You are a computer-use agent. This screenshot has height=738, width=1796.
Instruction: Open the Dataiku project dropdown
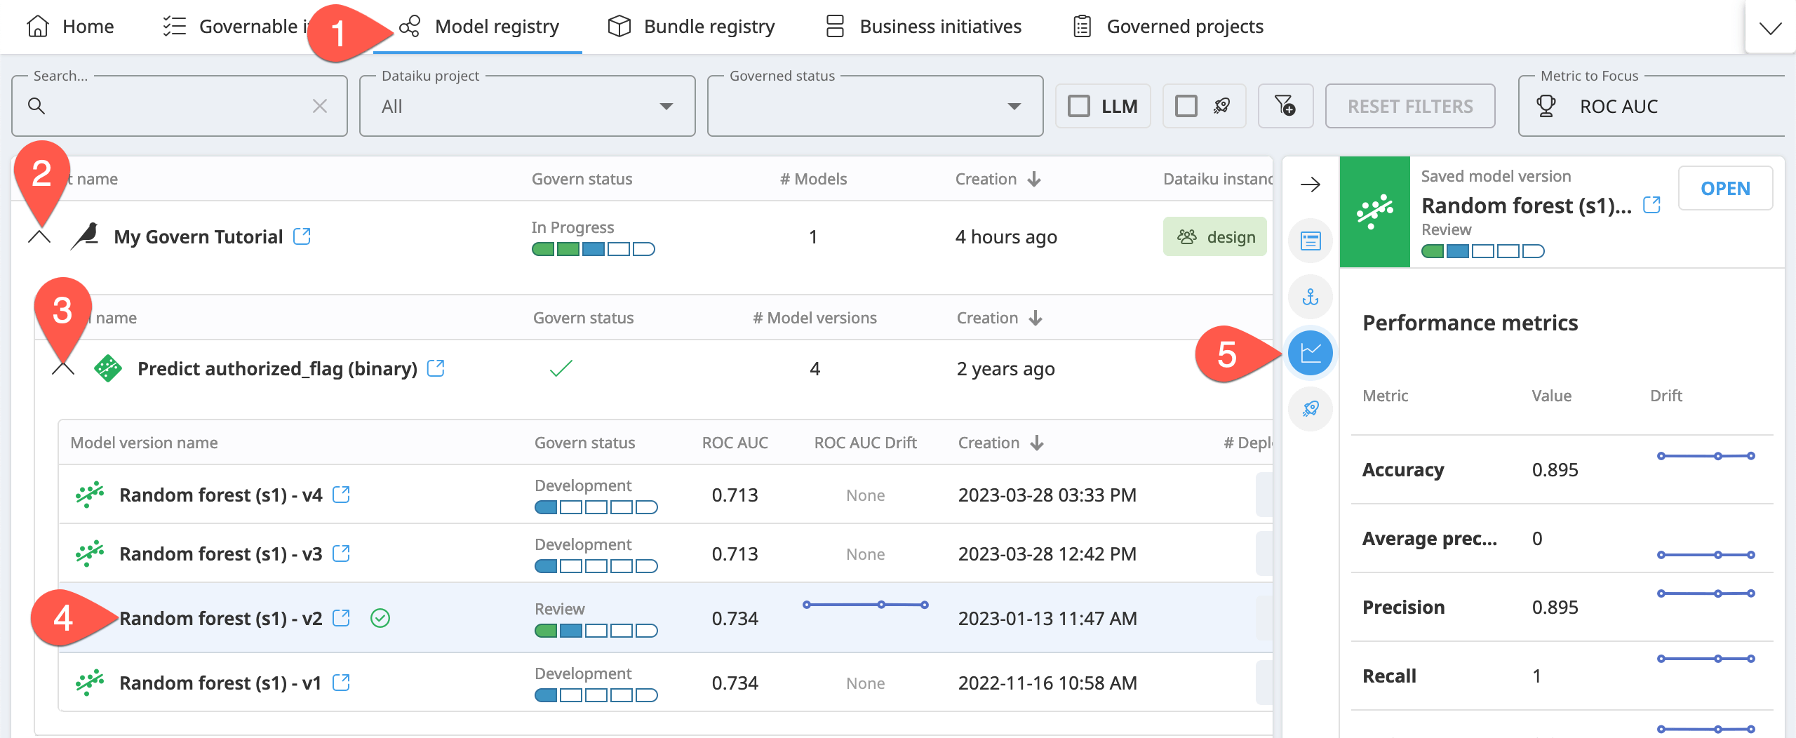click(x=528, y=106)
